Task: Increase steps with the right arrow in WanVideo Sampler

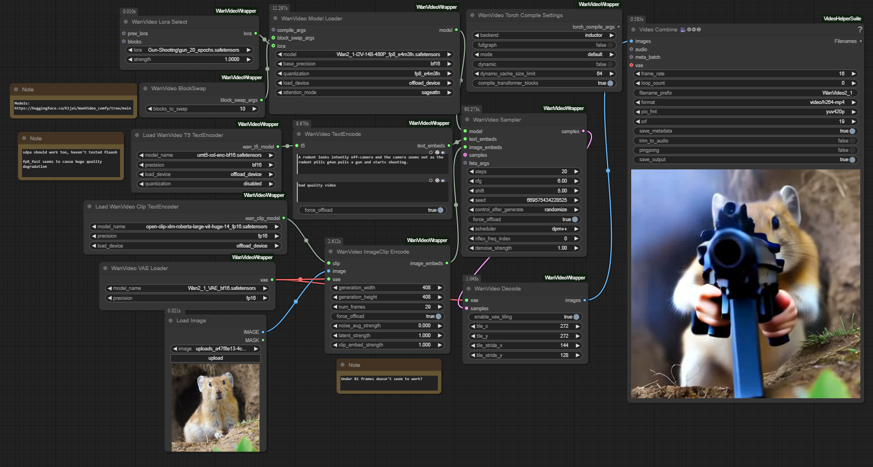Action: coord(577,172)
